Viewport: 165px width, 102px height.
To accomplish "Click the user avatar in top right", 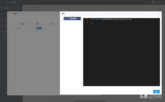I will click(153, 2).
